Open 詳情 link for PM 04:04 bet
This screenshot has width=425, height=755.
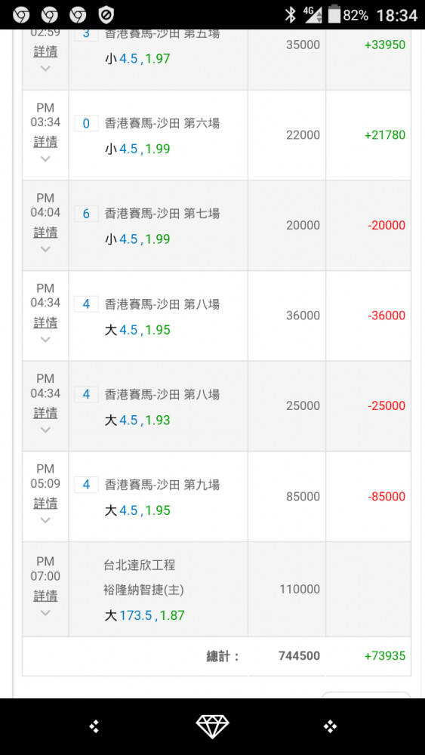click(x=45, y=232)
